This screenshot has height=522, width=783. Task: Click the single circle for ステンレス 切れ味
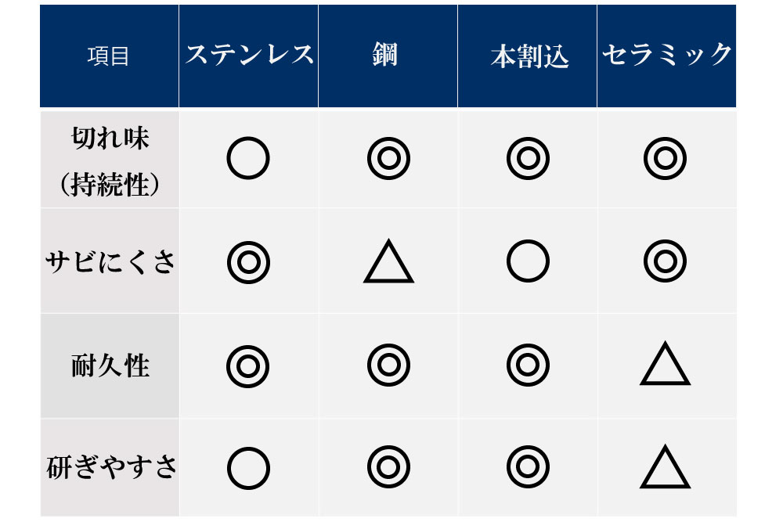(x=248, y=159)
